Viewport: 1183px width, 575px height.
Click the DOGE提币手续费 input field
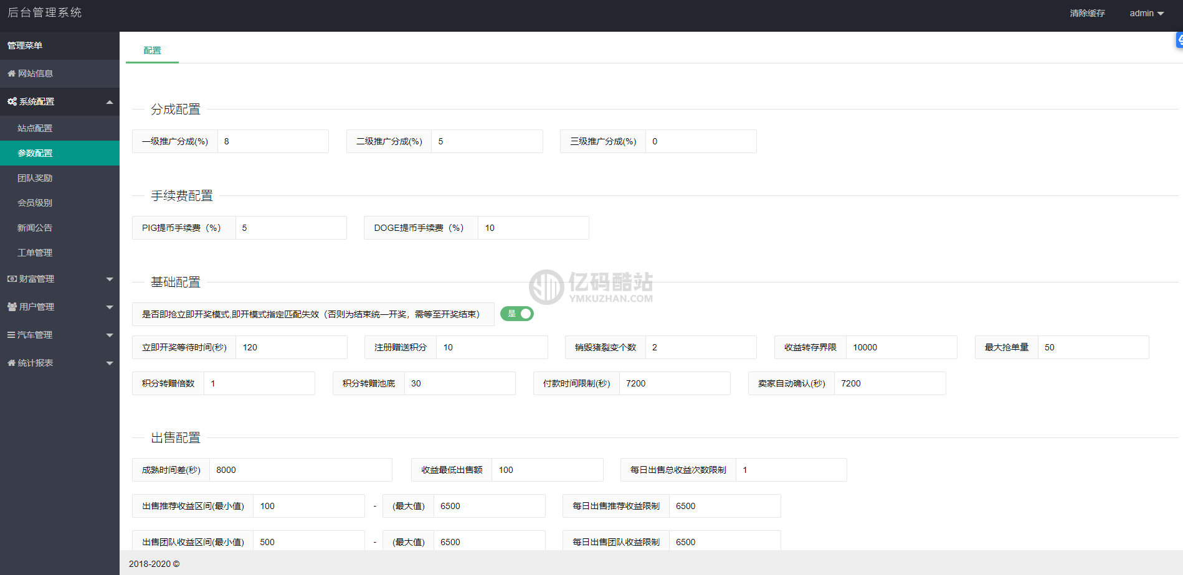(533, 228)
